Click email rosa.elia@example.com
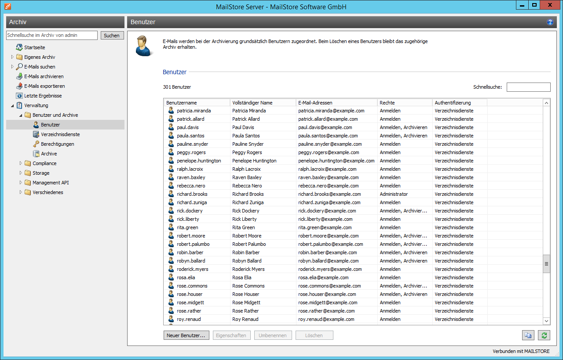 point(323,277)
